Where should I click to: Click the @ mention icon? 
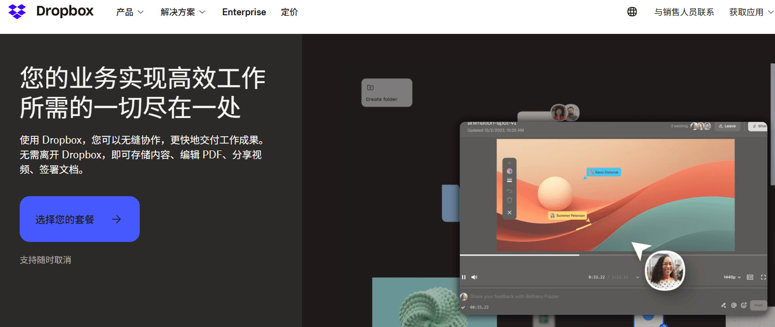tap(734, 305)
